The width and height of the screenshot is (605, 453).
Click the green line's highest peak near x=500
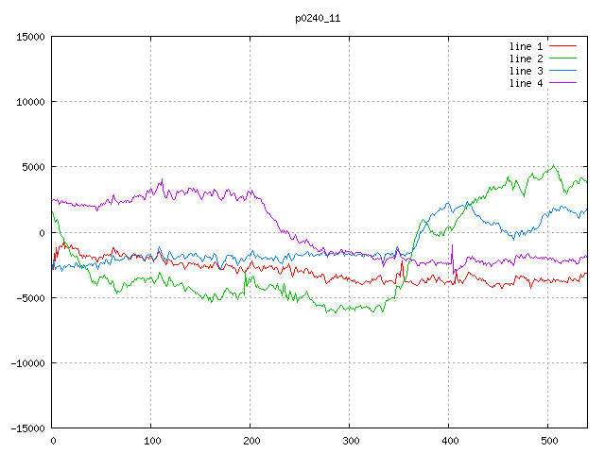(x=555, y=166)
